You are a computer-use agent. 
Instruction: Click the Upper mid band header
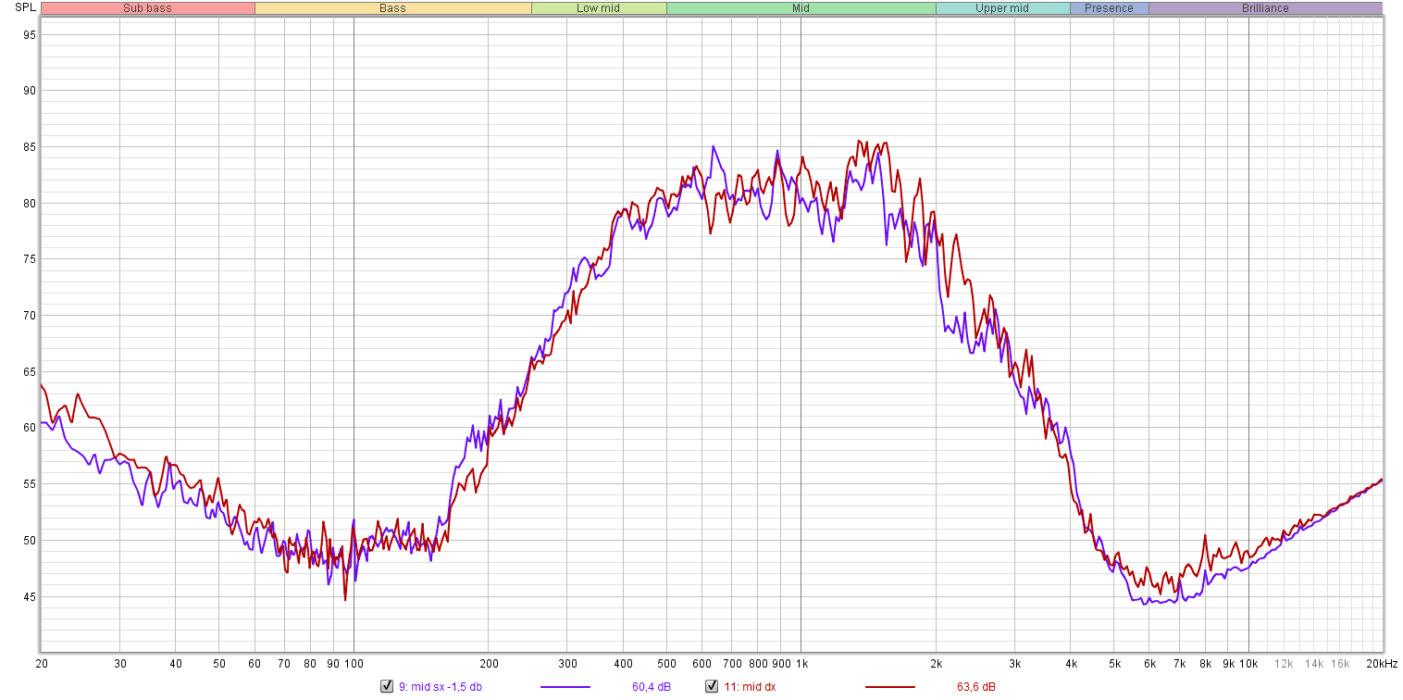[x=1003, y=8]
